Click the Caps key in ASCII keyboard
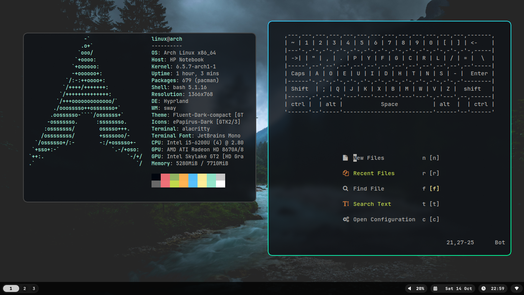Viewport: 524px width, 295px height. 298,73
